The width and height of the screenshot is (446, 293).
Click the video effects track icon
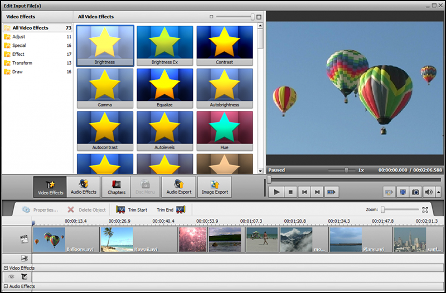[25, 276]
